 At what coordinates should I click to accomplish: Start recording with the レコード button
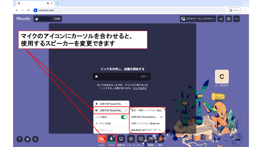pos(131,139)
